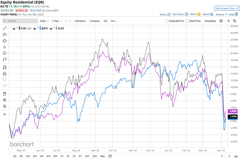Open the Daily frequency dropdown
The height and width of the screenshot is (158, 241).
coord(44,21)
